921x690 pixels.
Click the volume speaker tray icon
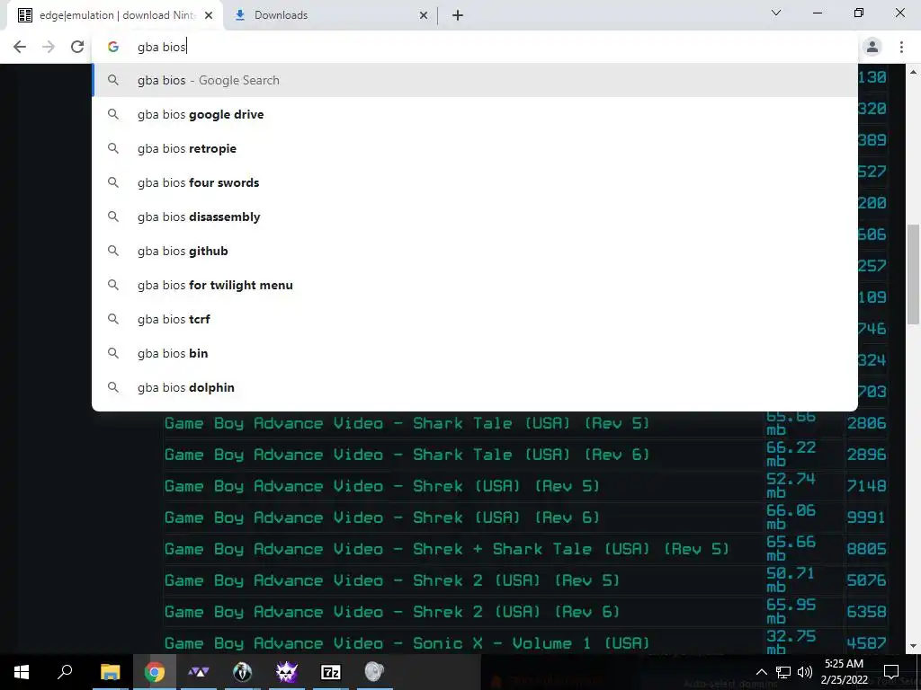pyautogui.click(x=805, y=672)
